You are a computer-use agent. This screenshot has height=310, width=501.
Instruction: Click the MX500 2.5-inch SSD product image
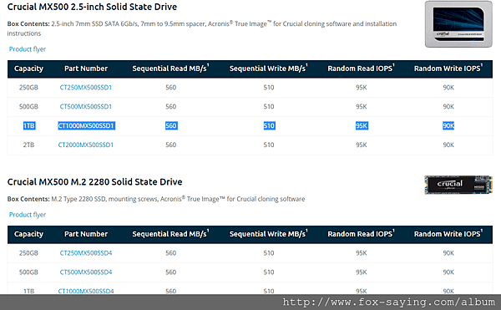(x=458, y=24)
